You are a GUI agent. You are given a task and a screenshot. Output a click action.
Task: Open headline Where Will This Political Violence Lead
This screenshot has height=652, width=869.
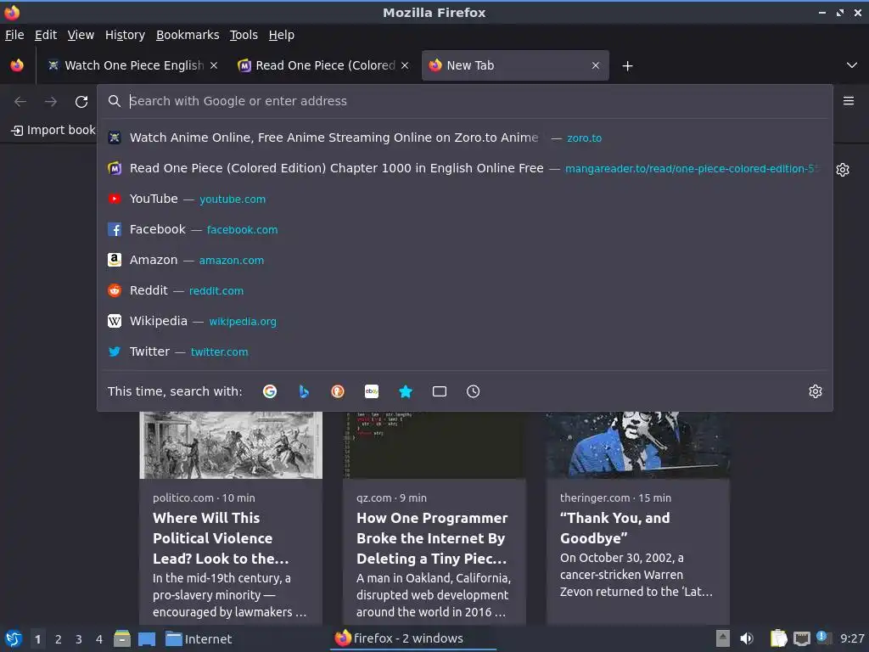tap(221, 538)
